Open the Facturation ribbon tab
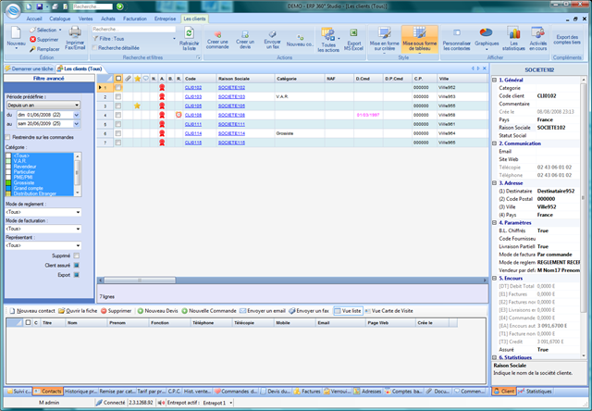 tap(135, 19)
